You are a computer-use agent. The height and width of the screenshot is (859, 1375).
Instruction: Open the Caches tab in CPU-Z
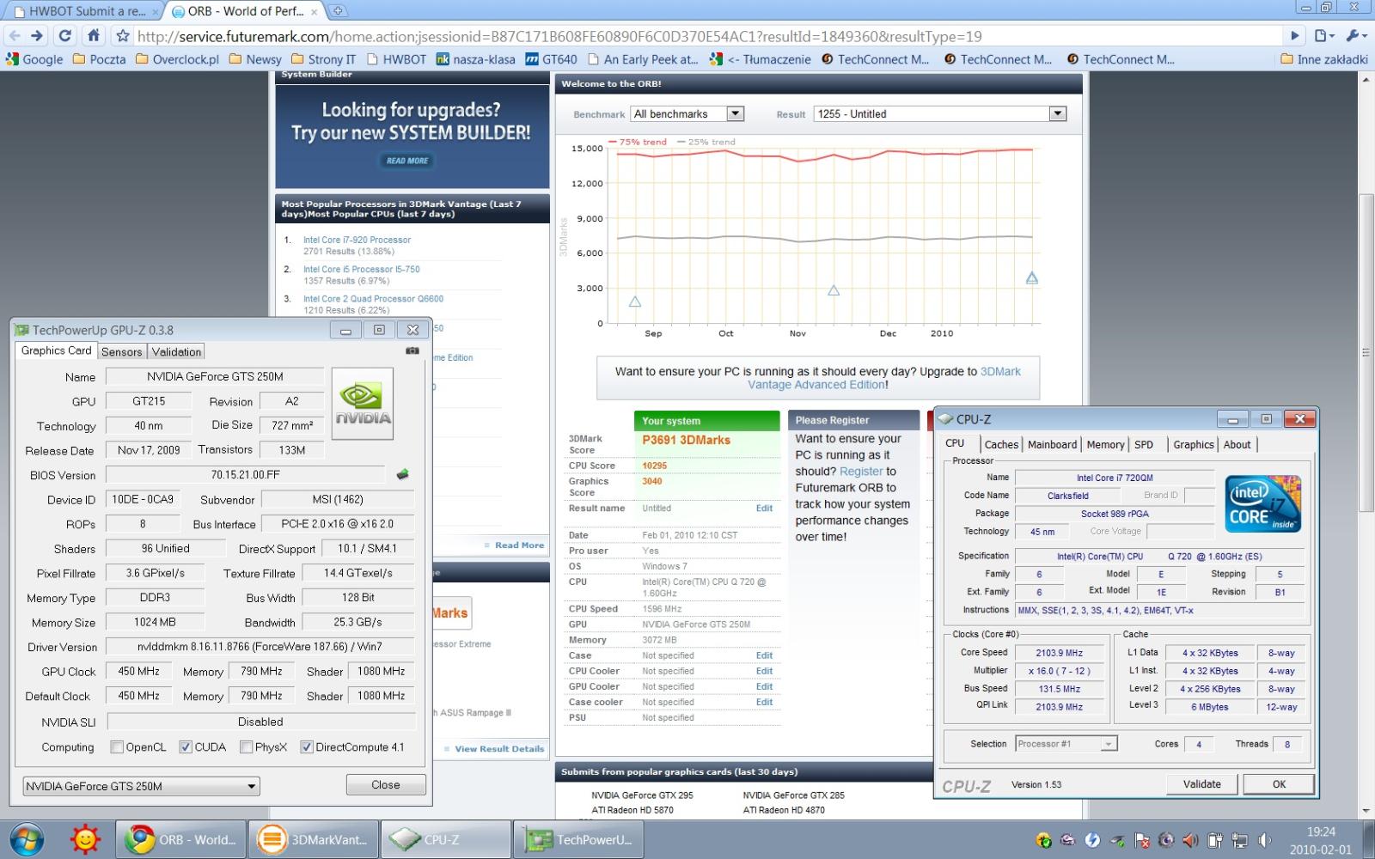pyautogui.click(x=1001, y=444)
